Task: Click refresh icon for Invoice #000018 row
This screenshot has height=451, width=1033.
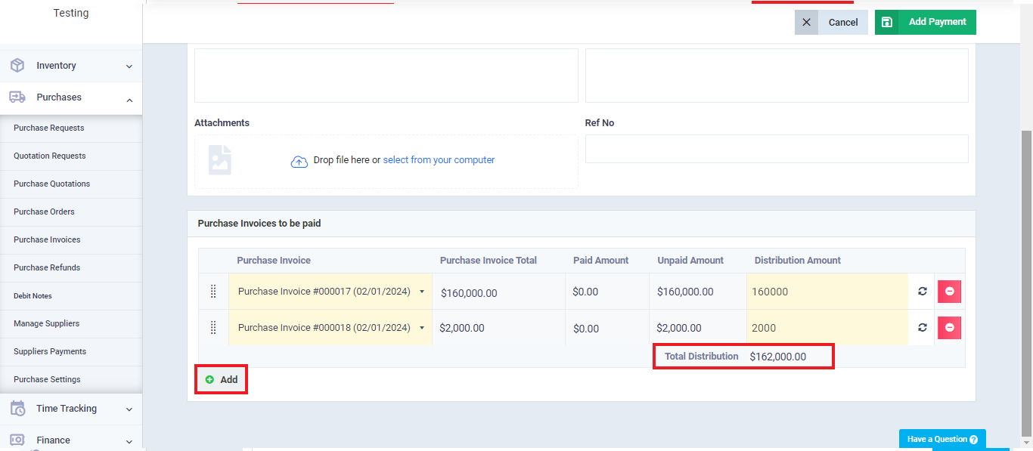Action: click(922, 327)
